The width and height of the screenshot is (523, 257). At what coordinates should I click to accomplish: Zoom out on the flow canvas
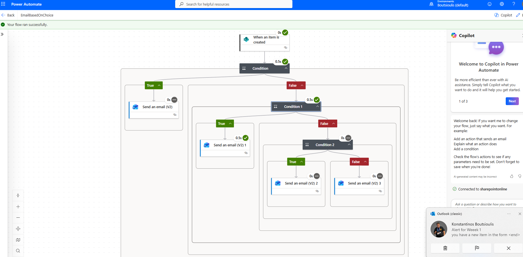tap(18, 217)
